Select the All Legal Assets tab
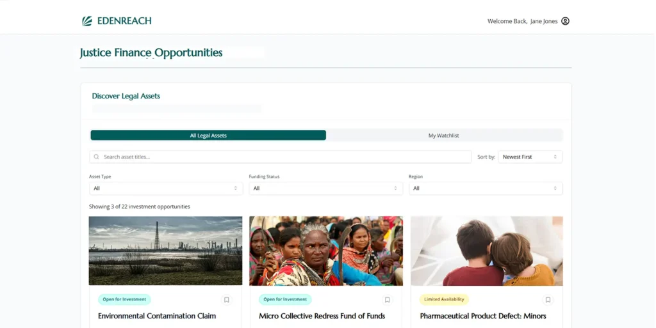 coord(208,135)
